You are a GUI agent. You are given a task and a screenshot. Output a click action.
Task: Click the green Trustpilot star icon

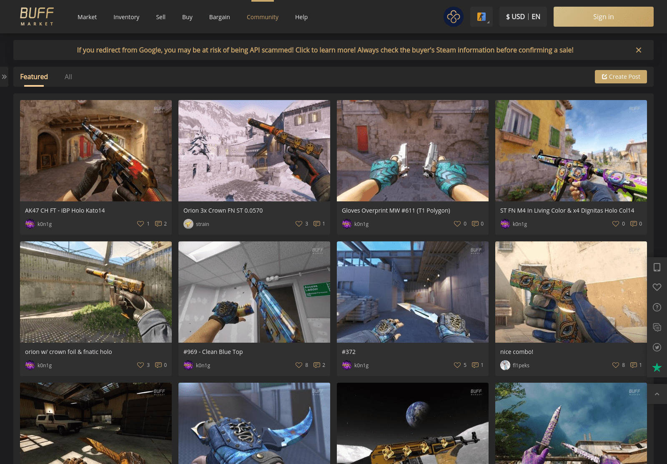(657, 367)
